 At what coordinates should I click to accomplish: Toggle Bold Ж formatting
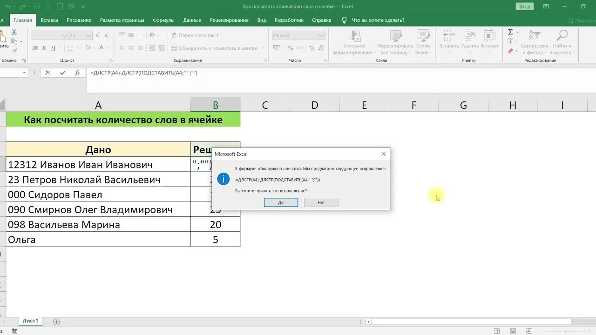[x=35, y=48]
